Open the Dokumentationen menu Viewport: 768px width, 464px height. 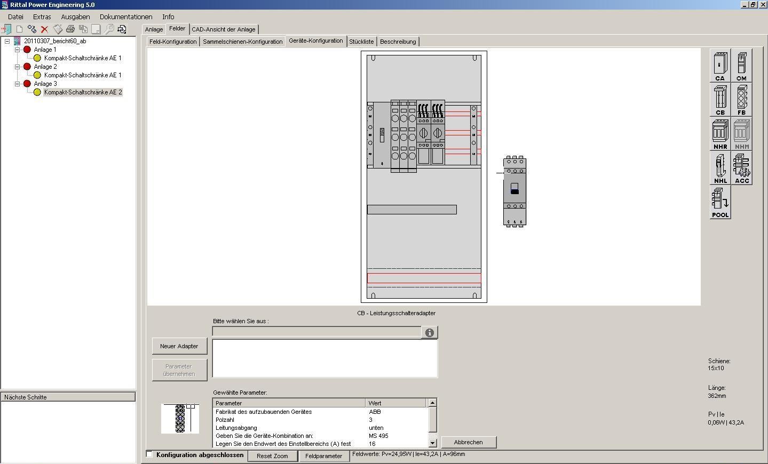point(126,17)
